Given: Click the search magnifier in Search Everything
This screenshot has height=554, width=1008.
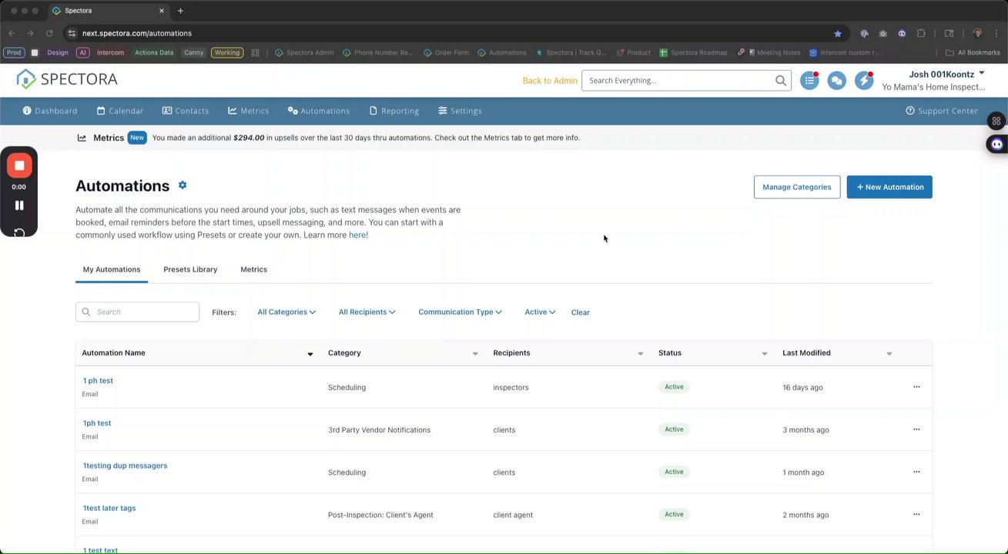Looking at the screenshot, I should click(781, 81).
